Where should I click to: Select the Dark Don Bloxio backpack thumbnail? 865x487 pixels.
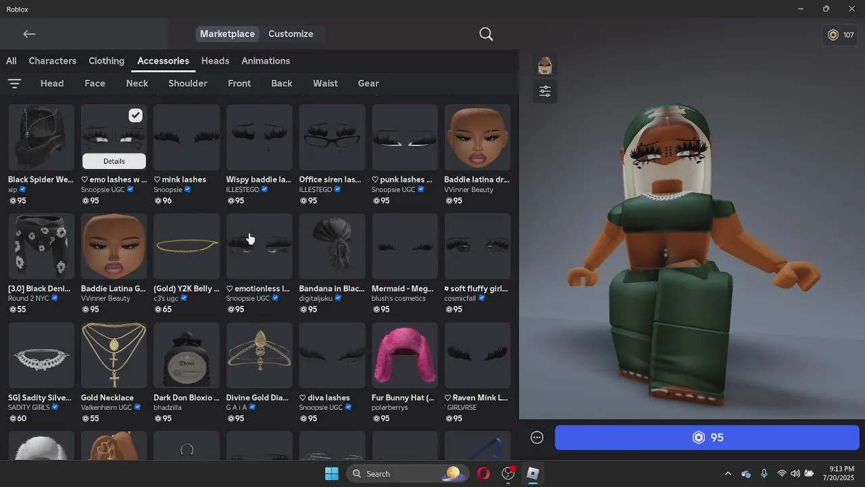[187, 356]
